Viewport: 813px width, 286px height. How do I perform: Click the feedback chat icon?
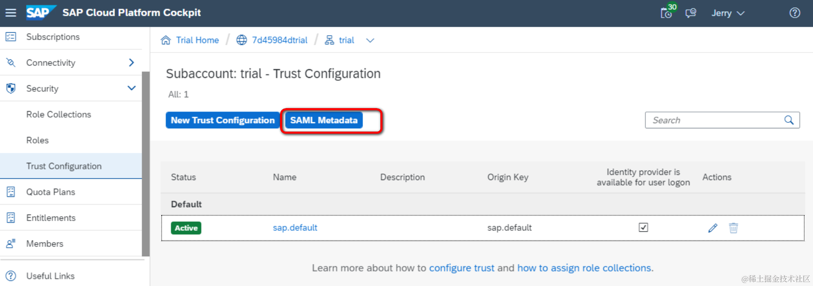(x=691, y=13)
